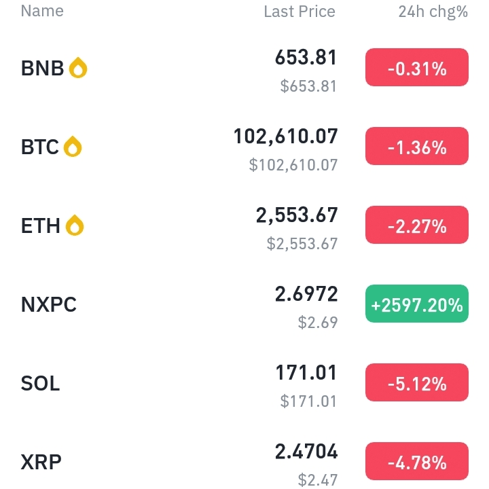The image size is (489, 489).
Task: Toggle BTC -1.36% change badge
Action: [x=417, y=146]
